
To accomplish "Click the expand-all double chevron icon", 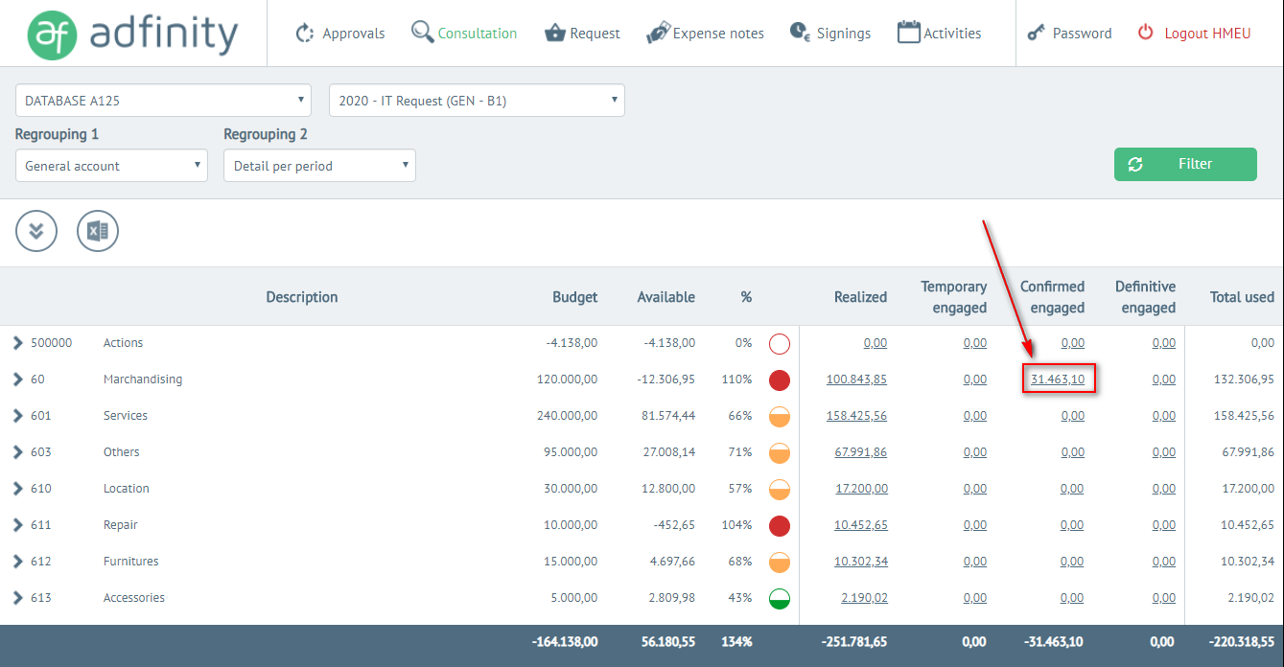I will pos(36,231).
